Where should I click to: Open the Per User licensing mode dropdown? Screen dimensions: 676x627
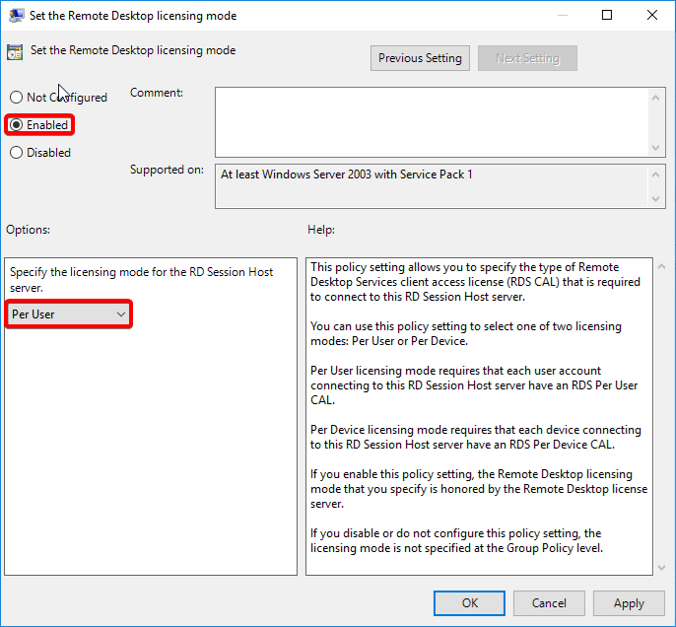click(68, 314)
